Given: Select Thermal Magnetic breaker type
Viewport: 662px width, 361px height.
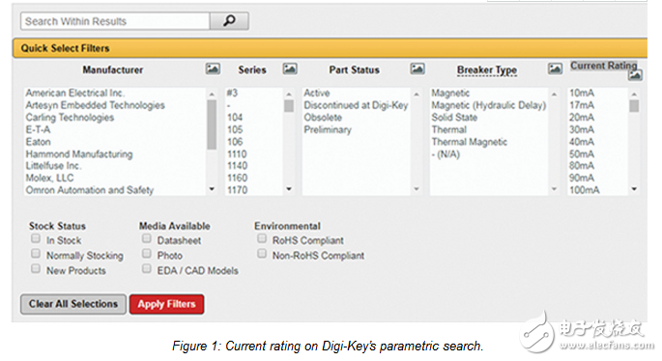Looking at the screenshot, I should click(x=469, y=142).
